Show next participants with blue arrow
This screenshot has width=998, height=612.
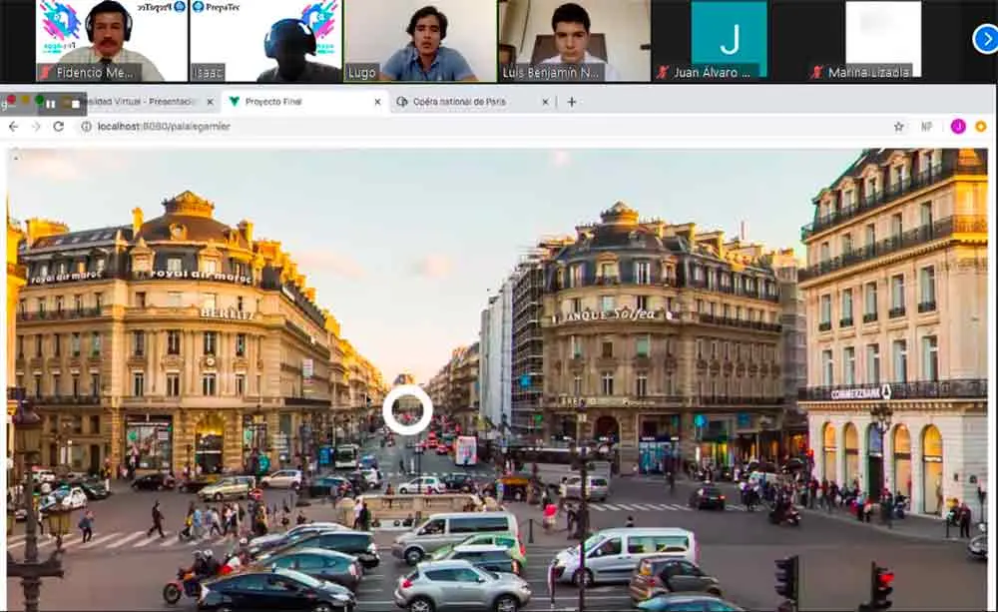point(984,39)
